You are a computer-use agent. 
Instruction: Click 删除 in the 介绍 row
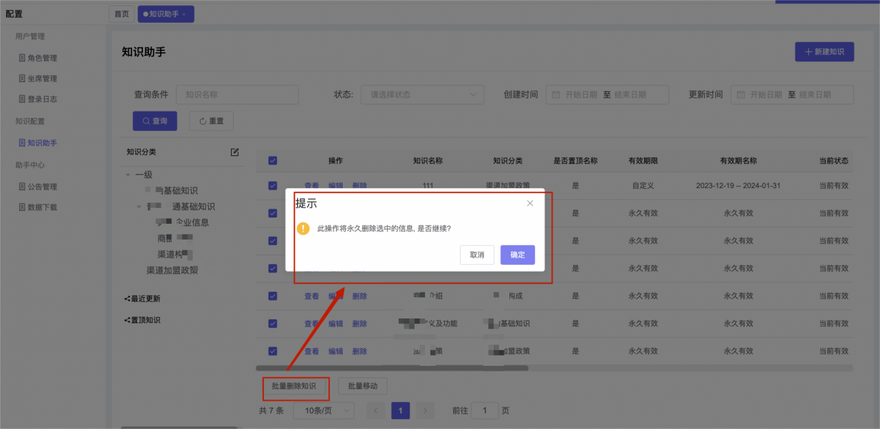tap(360, 296)
